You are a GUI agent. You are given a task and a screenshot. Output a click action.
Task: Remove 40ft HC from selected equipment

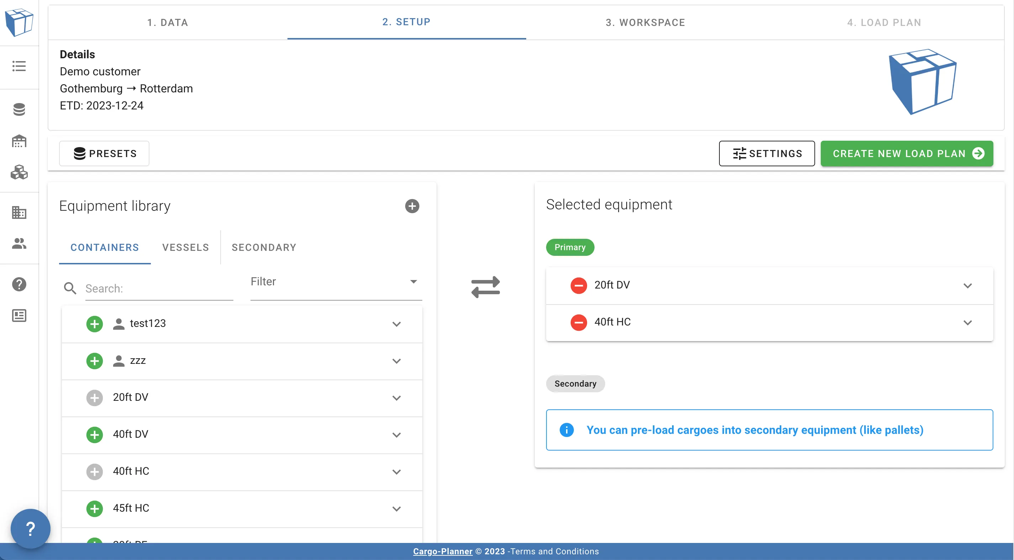coord(578,323)
